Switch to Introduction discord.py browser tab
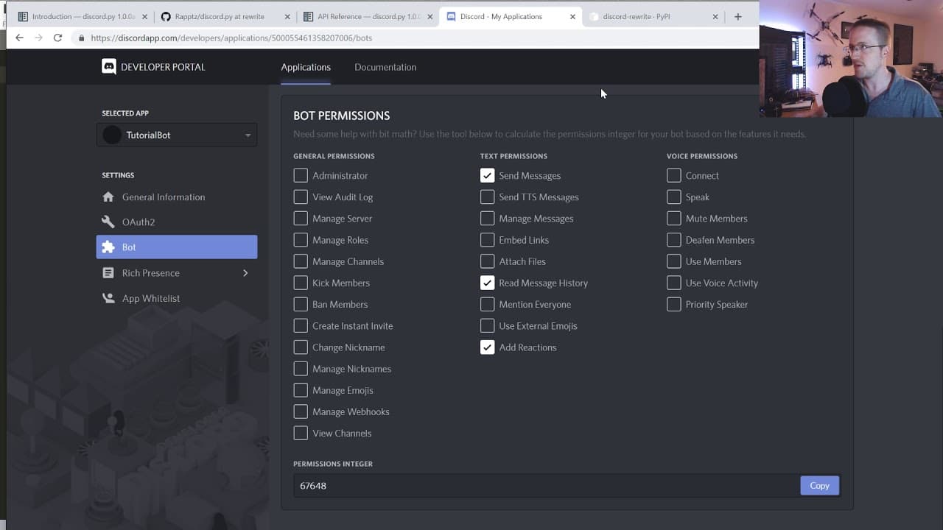943x530 pixels. pyautogui.click(x=81, y=16)
